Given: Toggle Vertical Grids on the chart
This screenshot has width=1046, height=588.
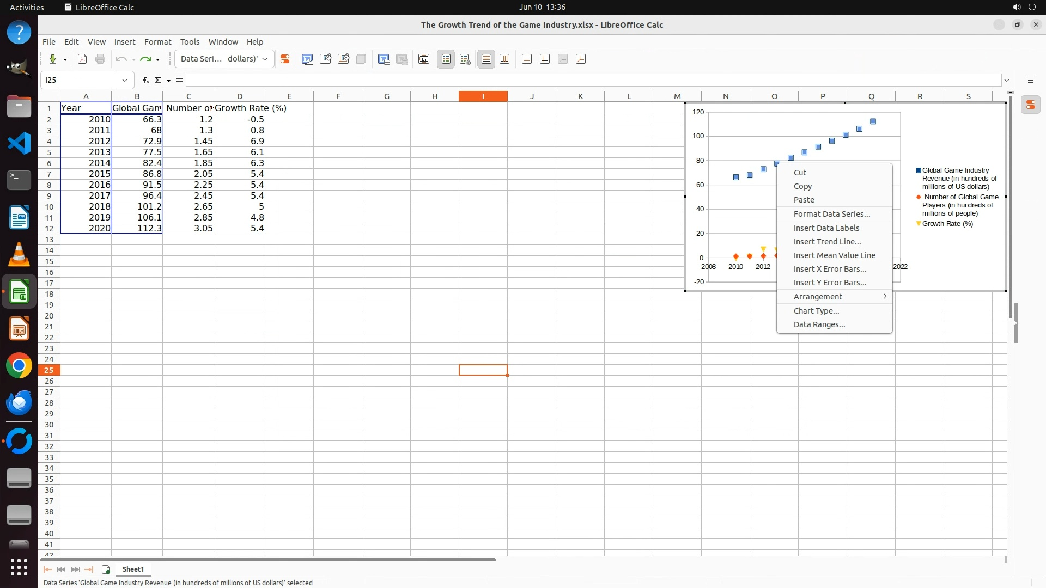Looking at the screenshot, I should tap(504, 59).
